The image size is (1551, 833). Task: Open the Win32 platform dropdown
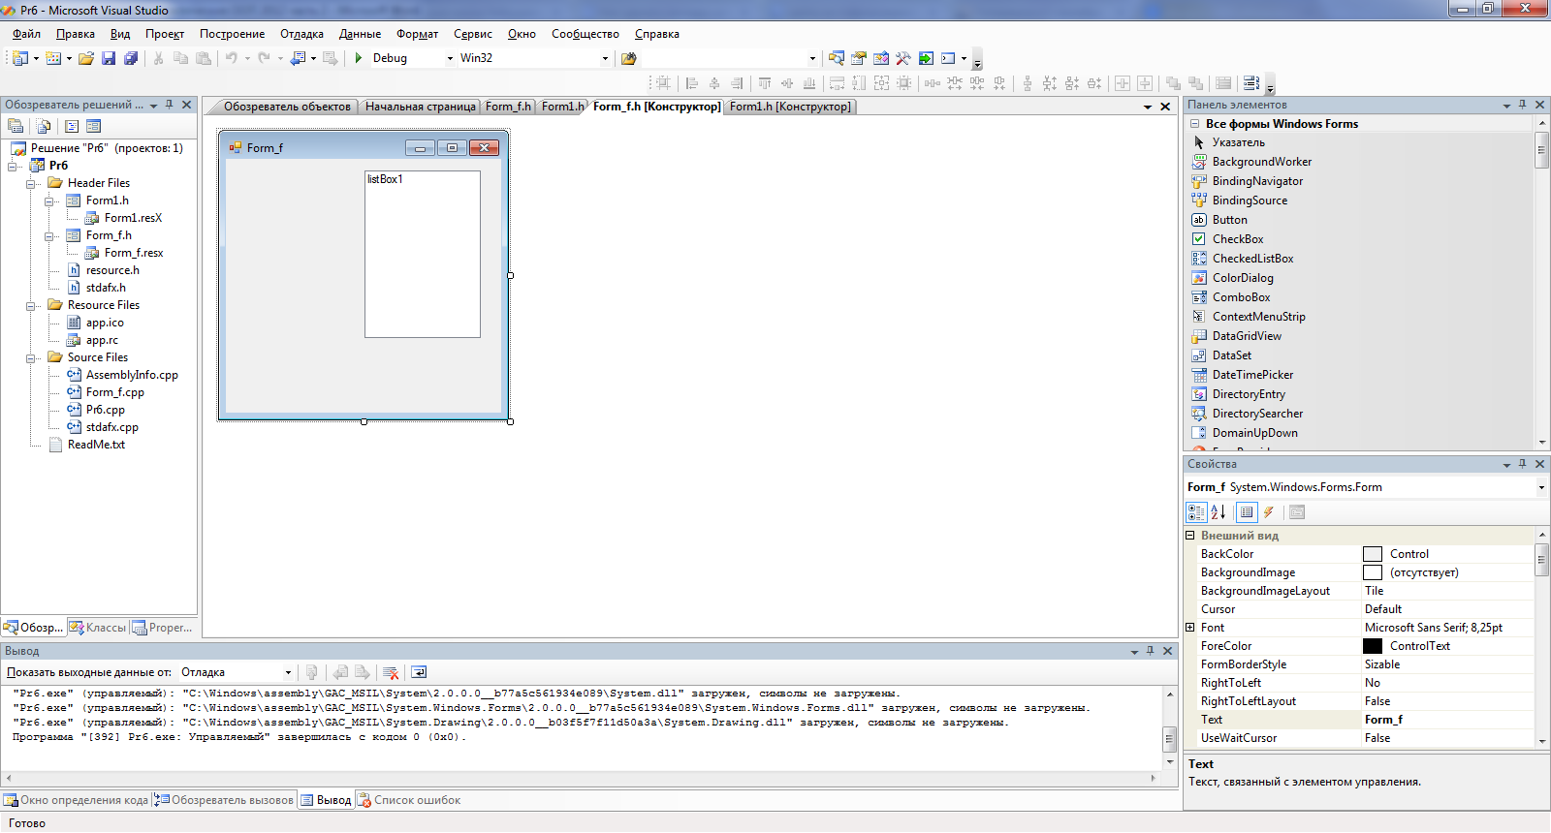[605, 58]
